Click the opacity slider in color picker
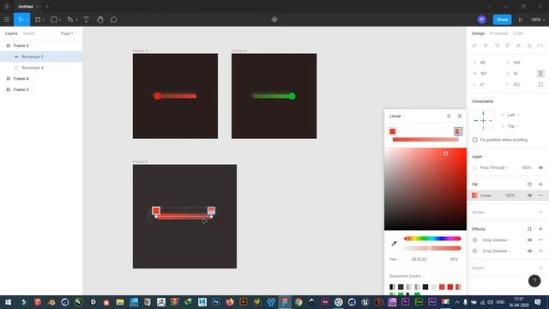Image resolution: width=549 pixels, height=309 pixels. click(x=432, y=248)
